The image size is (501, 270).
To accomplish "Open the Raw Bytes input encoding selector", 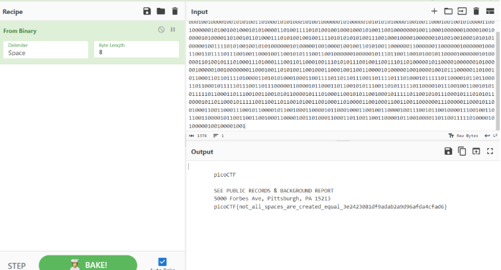I will point(464,135).
